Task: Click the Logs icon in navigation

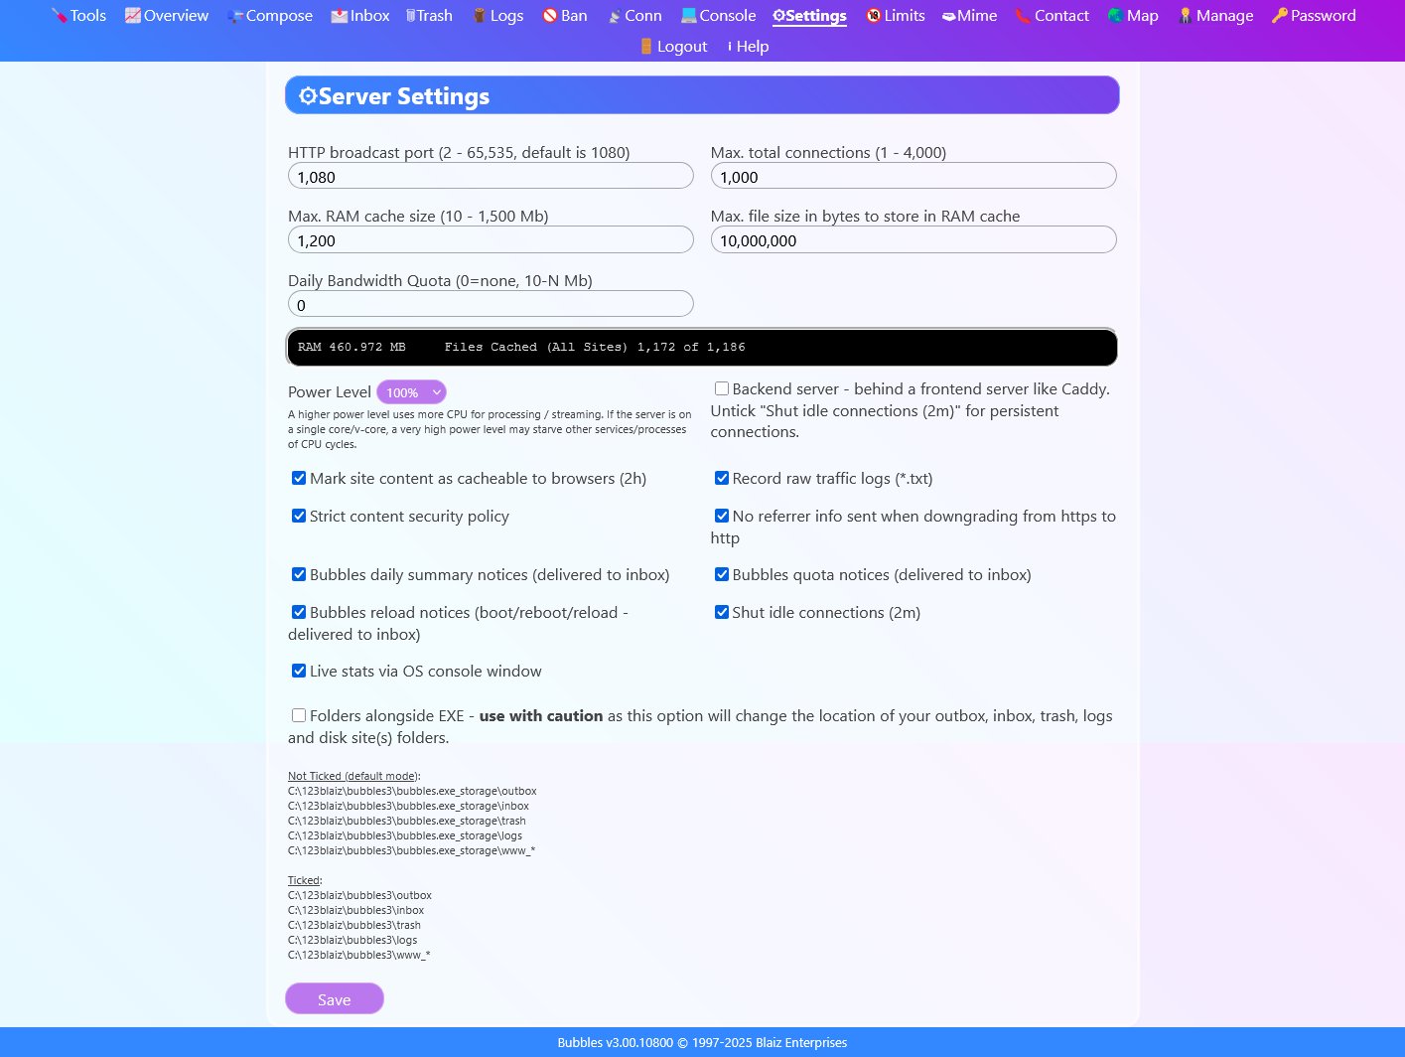Action: coord(480,16)
